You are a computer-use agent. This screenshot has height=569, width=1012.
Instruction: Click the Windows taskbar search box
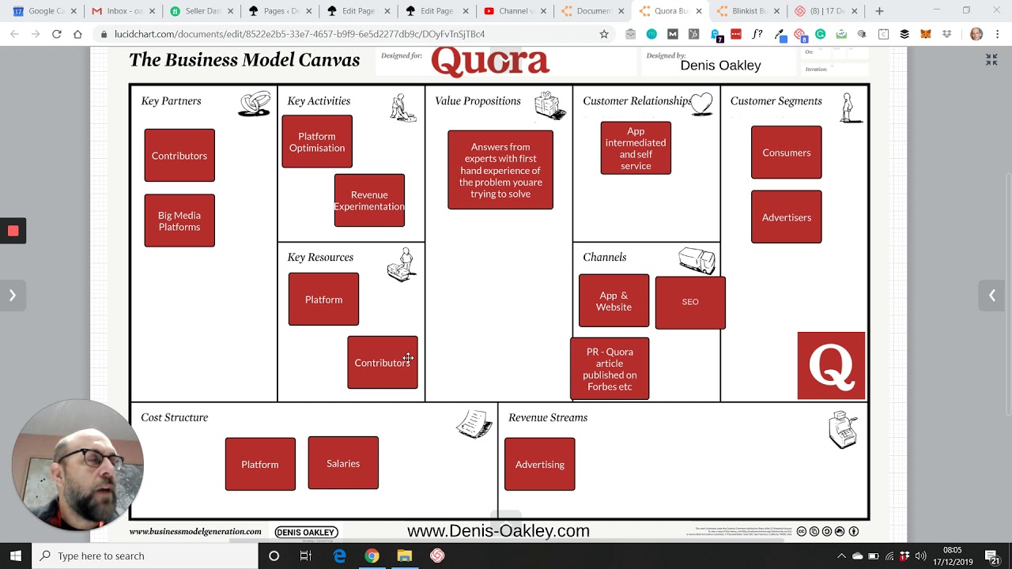pos(145,556)
